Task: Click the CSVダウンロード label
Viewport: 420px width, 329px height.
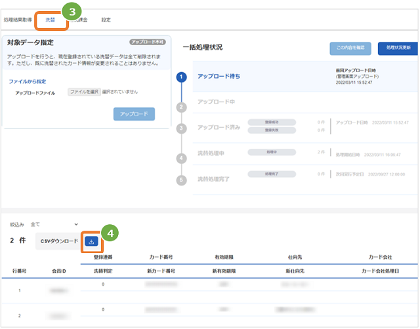Action: 59,241
